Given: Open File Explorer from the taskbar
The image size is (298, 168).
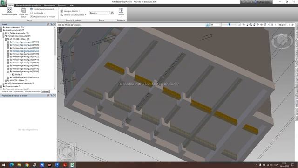Looking at the screenshot, I should click(x=19, y=165).
